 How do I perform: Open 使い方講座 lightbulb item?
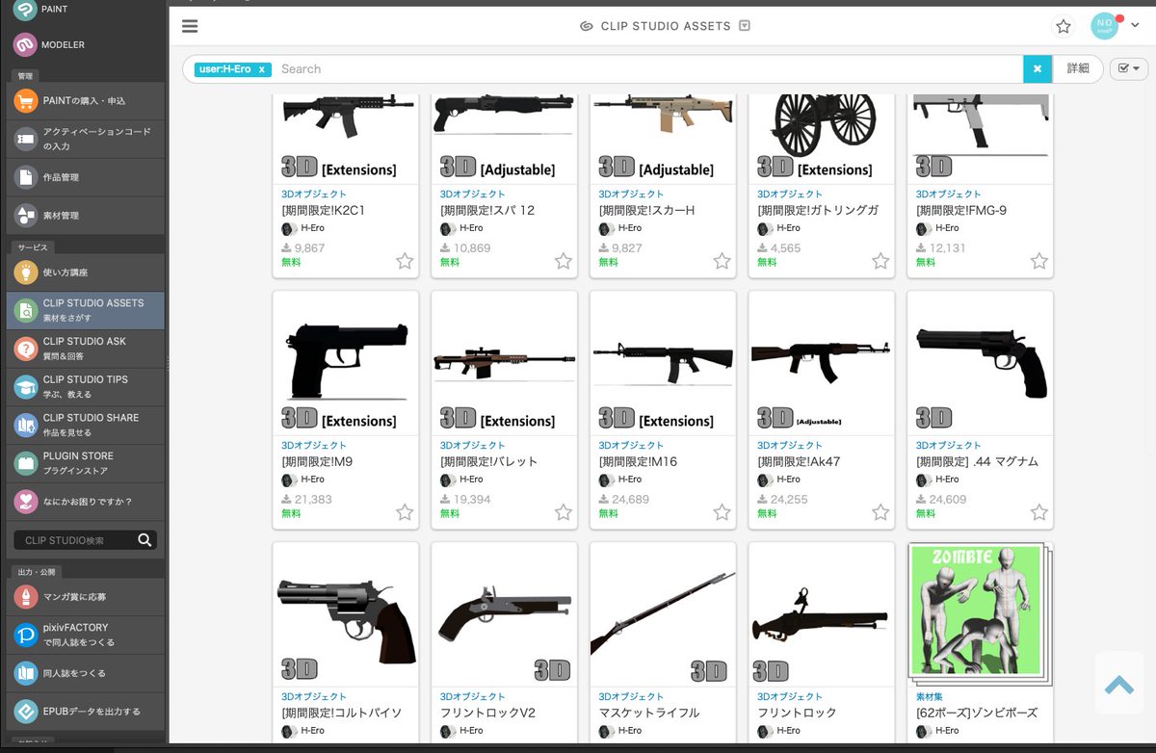[86, 273]
